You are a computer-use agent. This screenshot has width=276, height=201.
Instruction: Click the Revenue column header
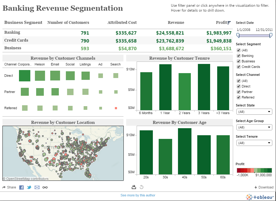tap(176, 23)
